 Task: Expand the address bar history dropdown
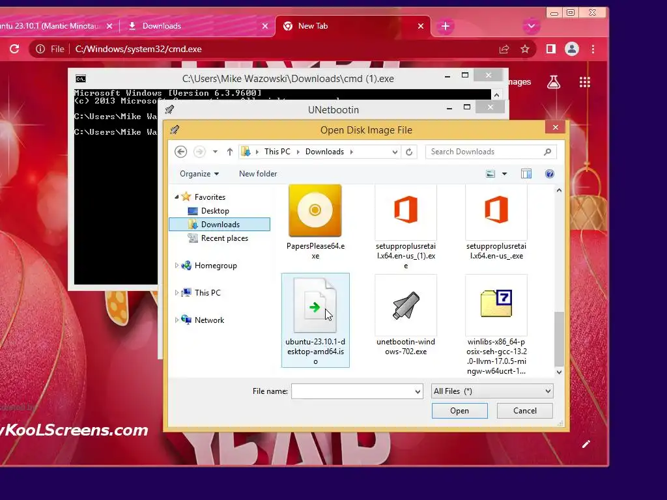395,152
